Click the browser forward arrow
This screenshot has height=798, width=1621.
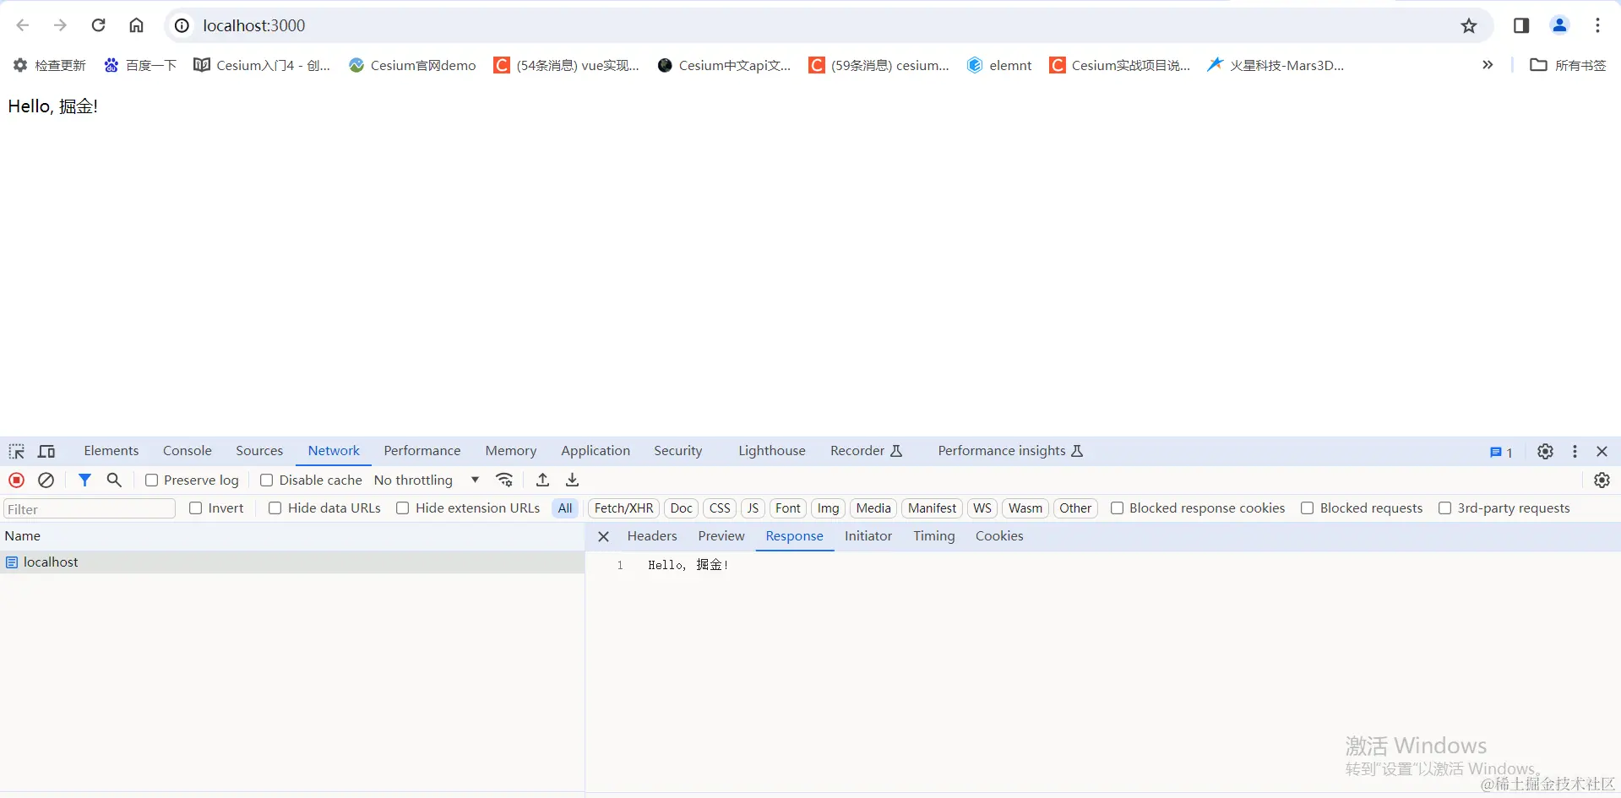pos(60,25)
